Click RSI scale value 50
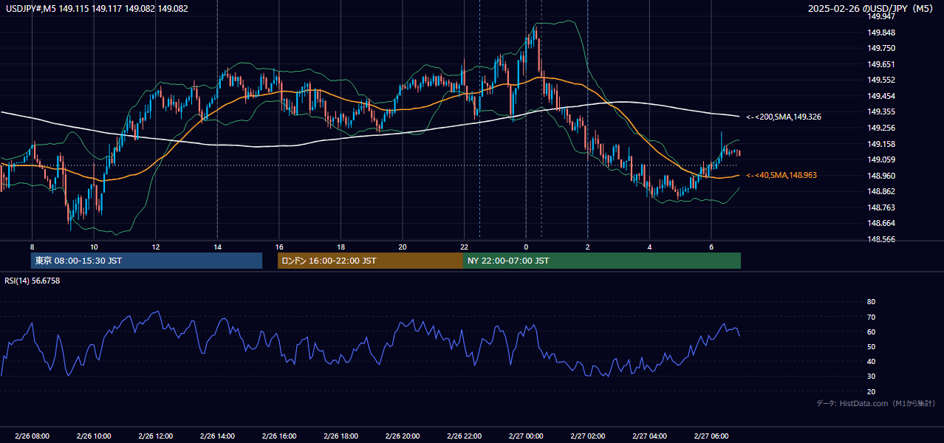Screen dimensions: 944x443 tap(872, 346)
